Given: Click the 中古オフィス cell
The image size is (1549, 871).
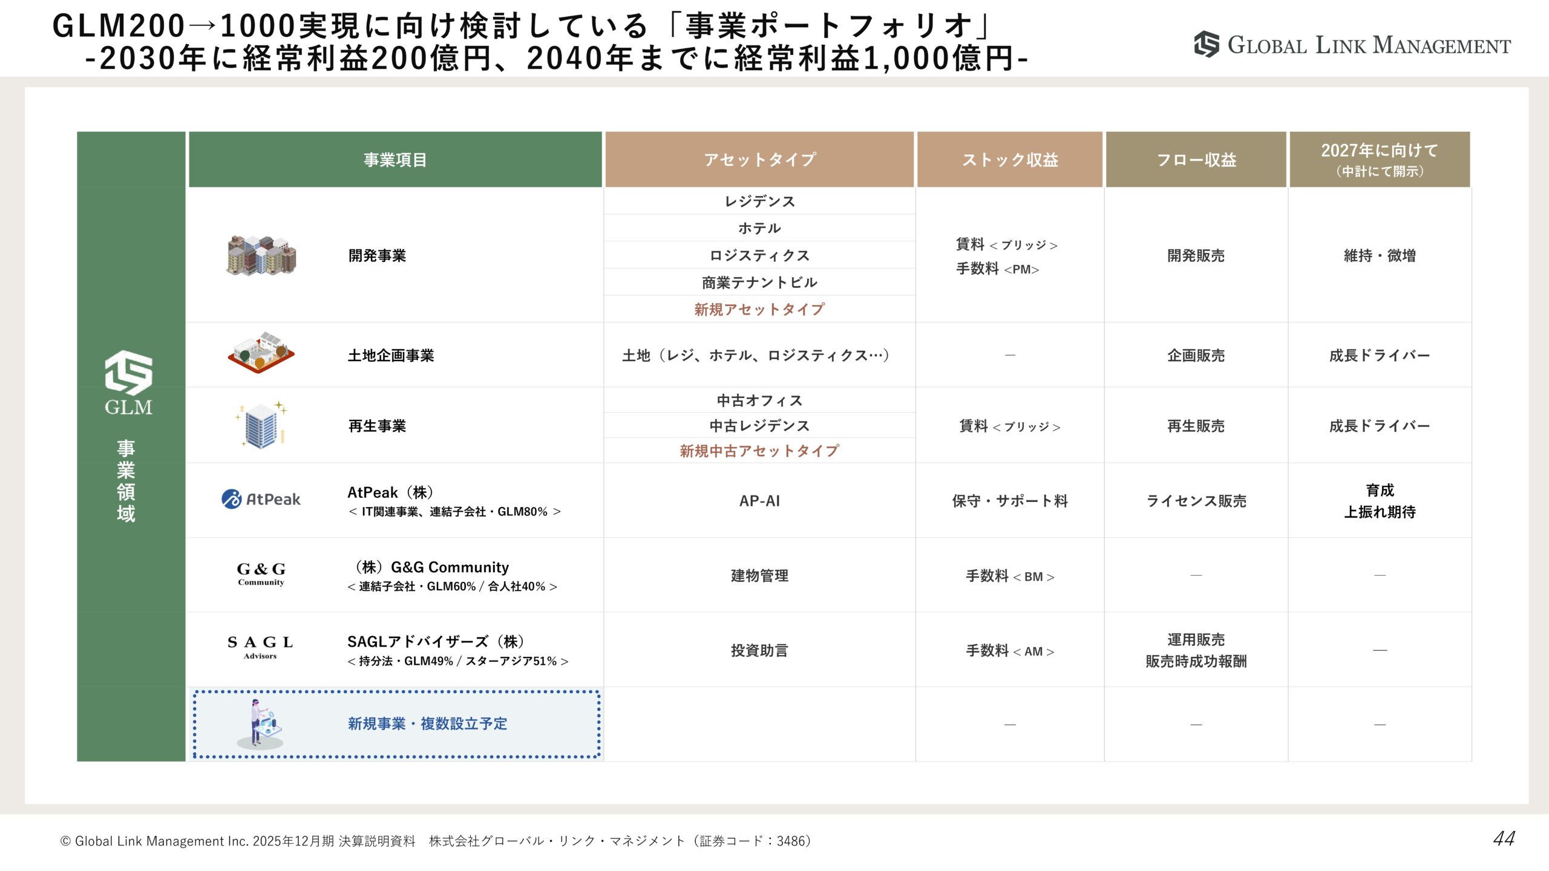Looking at the screenshot, I should 759,400.
